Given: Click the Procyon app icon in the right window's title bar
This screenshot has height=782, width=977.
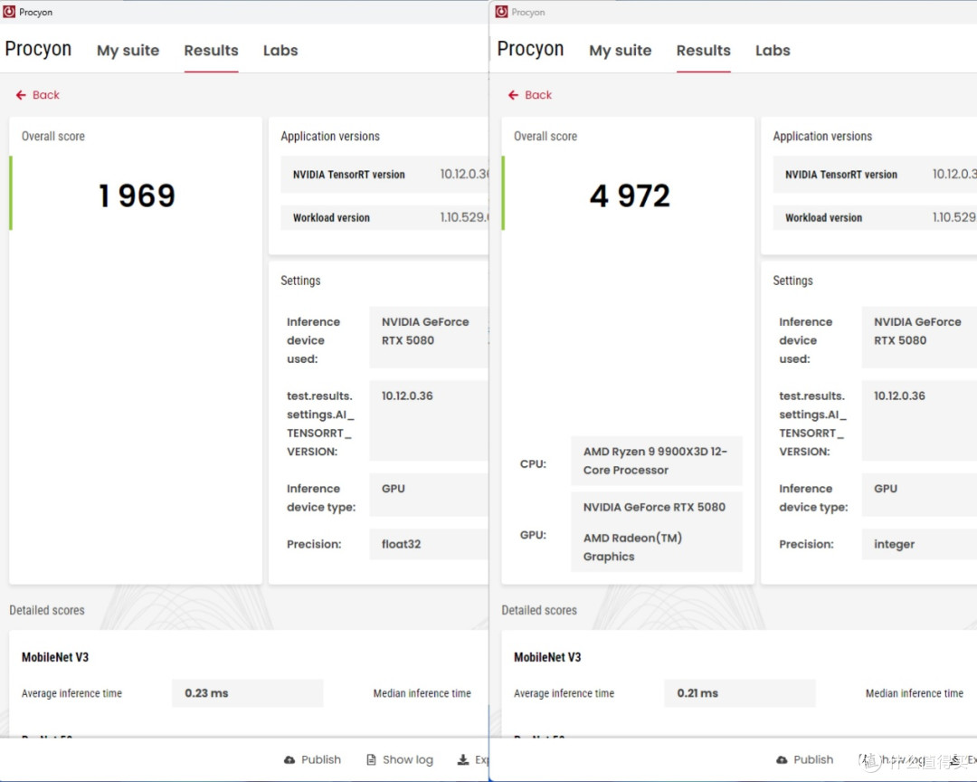Looking at the screenshot, I should pyautogui.click(x=501, y=12).
